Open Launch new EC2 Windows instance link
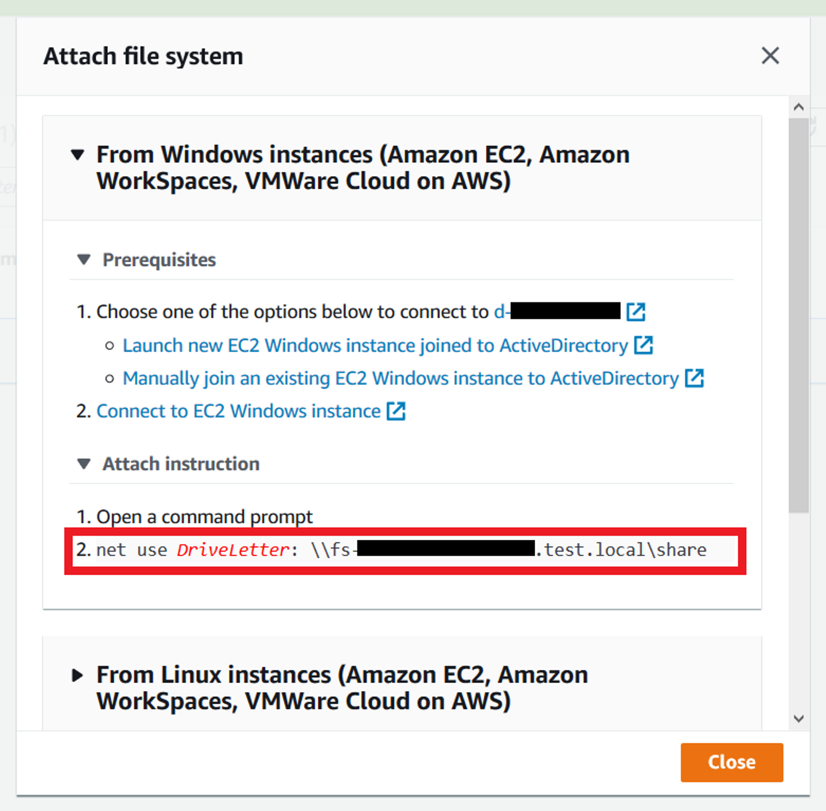The image size is (826, 811). [x=375, y=345]
